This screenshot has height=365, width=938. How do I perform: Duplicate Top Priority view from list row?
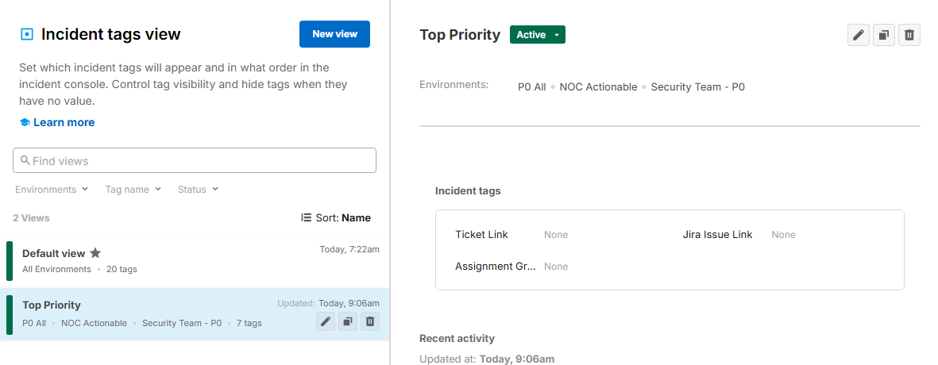click(348, 321)
